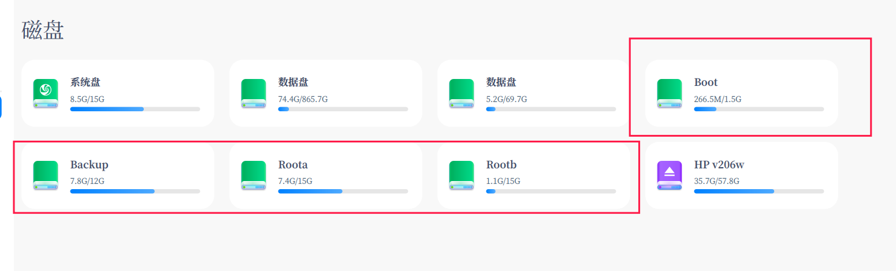The image size is (896, 271).
Task: Click the Boot disk icon
Action: pos(670,93)
